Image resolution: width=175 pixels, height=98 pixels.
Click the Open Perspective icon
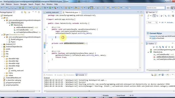click(x=168, y=8)
